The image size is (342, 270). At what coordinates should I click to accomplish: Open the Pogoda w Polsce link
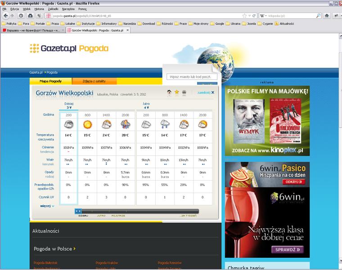point(54,249)
